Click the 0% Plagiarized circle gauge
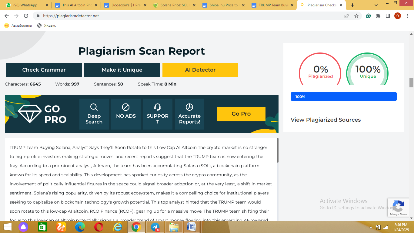 point(320,69)
